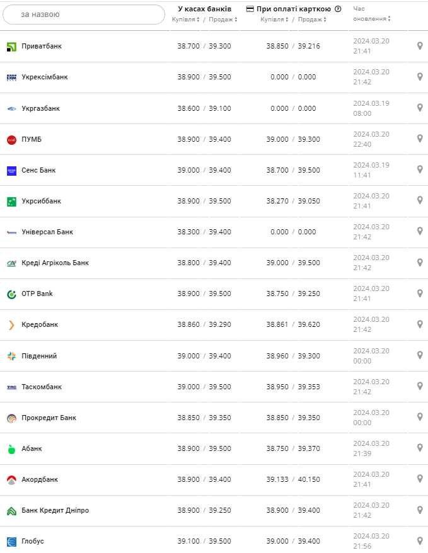
Task: Sort table by Час оновлення
Action: click(x=371, y=19)
